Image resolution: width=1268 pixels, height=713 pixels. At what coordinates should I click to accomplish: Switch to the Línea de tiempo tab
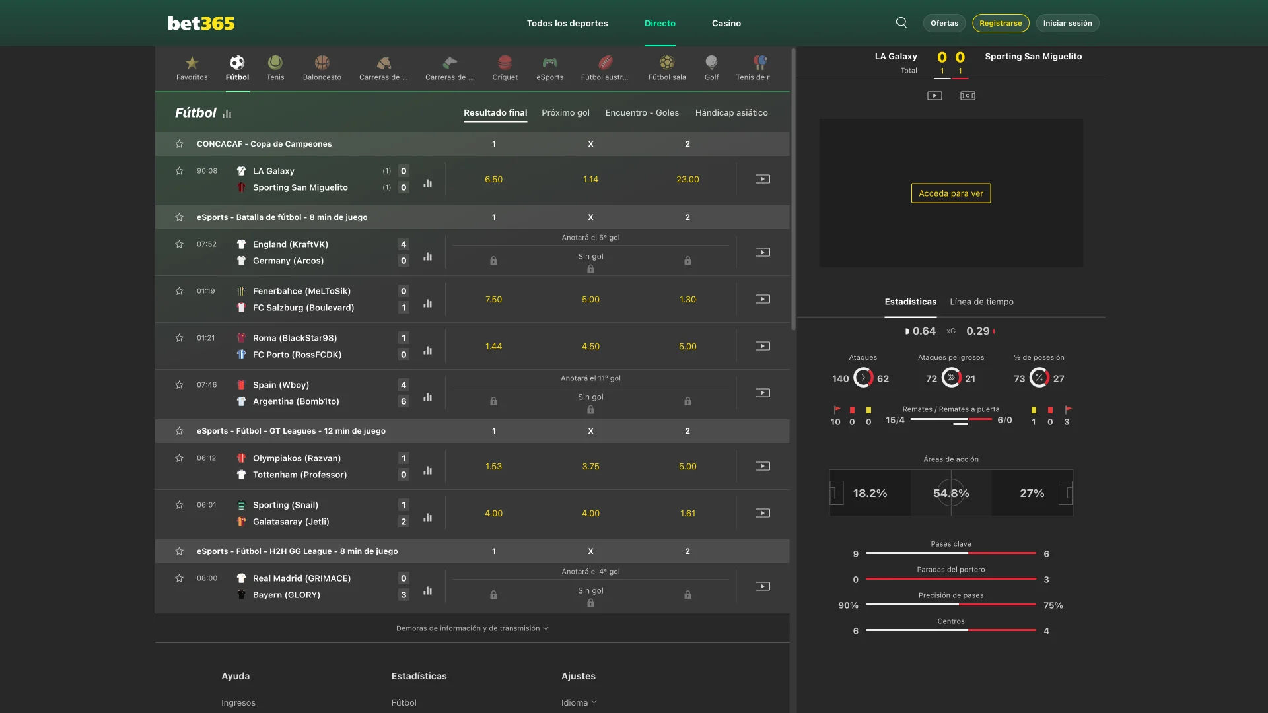click(x=981, y=302)
